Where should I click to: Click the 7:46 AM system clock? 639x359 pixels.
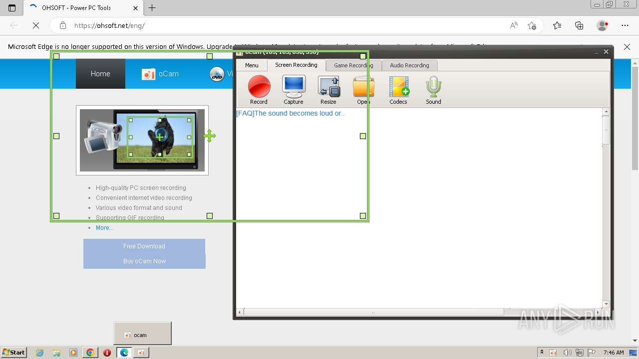[x=614, y=353]
